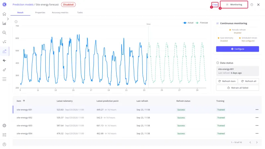Click the Configure button
Viewport: 265px width, 149px height.
pos(238,49)
